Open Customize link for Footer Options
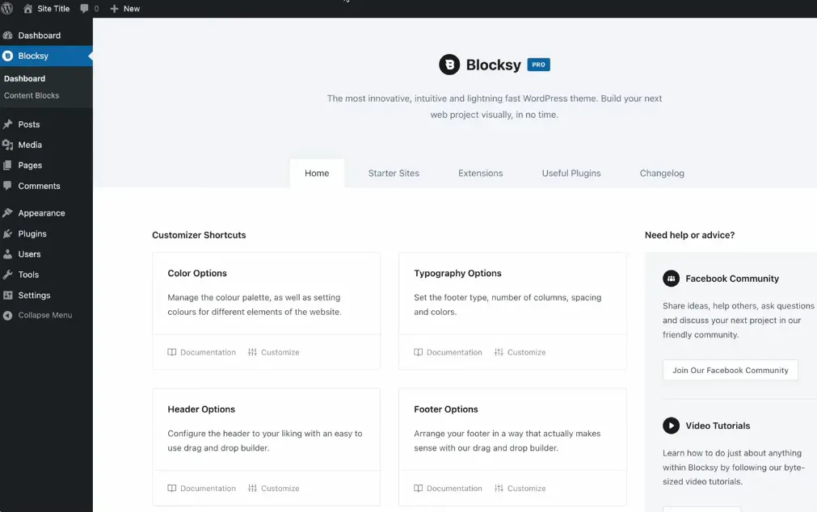Viewport: 817px width, 512px height. [520, 489]
